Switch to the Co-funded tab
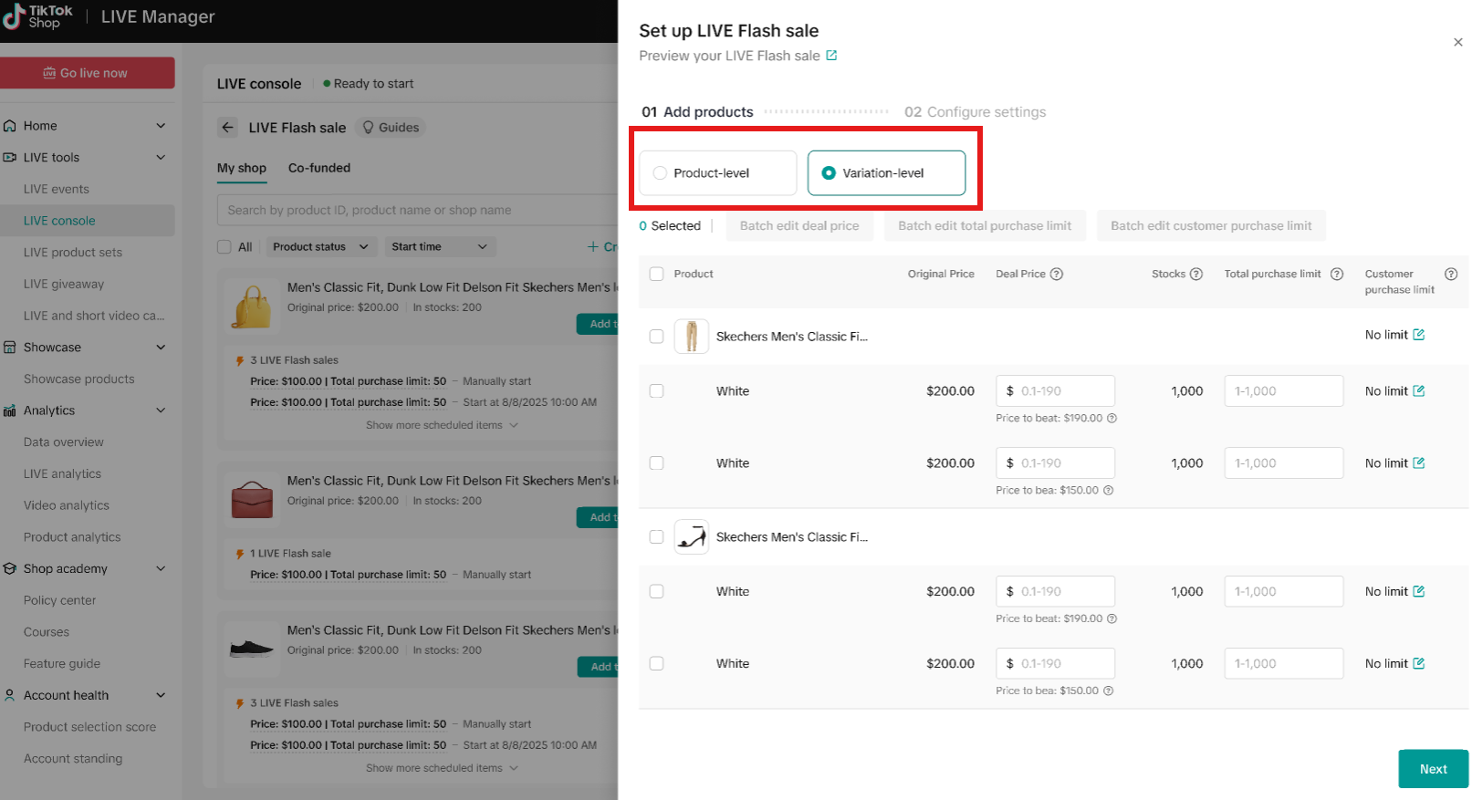 [x=319, y=168]
